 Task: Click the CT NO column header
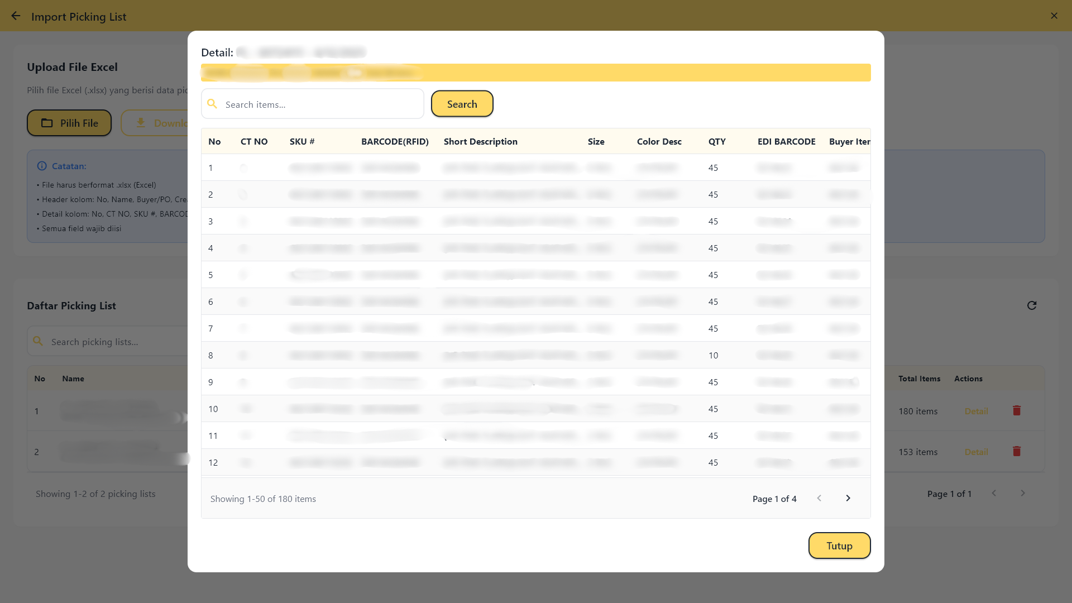point(254,142)
